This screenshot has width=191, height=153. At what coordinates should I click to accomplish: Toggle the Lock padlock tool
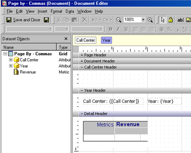click(x=171, y=20)
